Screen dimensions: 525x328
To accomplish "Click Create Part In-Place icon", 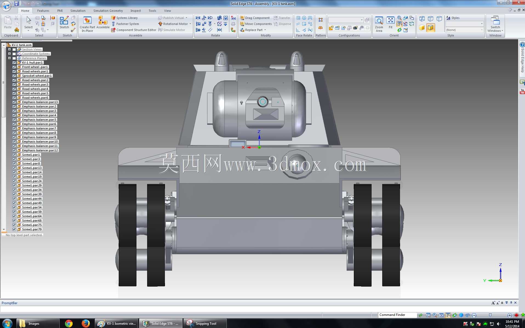I will coord(87,24).
